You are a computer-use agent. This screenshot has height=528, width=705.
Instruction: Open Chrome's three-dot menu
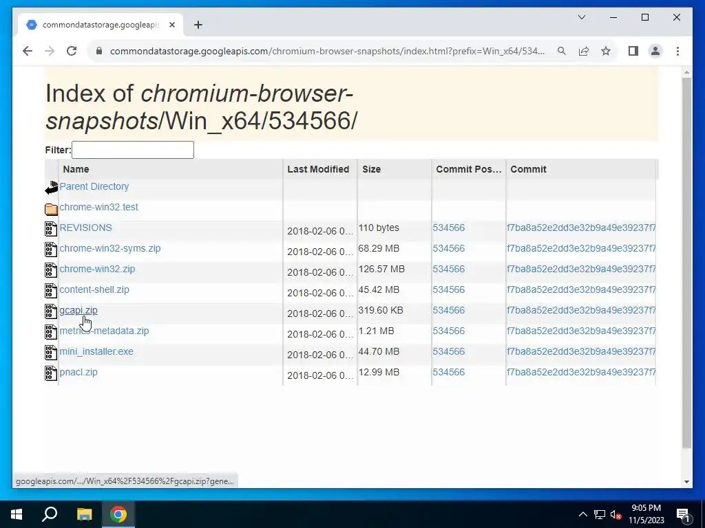tap(677, 51)
